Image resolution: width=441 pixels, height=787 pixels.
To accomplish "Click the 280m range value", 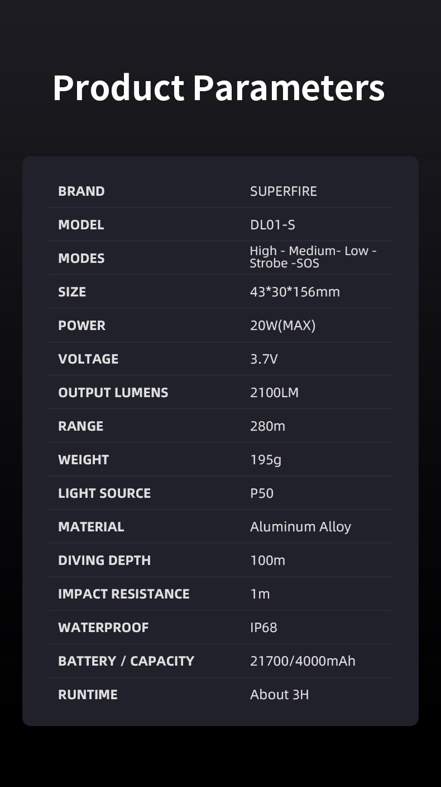I will [x=267, y=426].
